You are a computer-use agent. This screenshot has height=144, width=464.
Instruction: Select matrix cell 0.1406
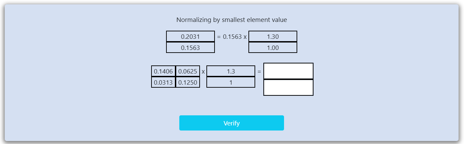pyautogui.click(x=163, y=71)
